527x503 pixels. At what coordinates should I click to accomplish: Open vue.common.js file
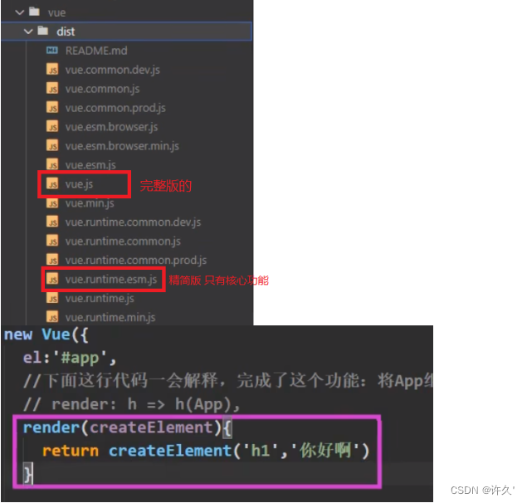pos(102,89)
